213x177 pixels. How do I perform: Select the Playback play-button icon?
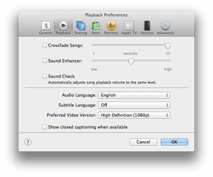tap(63, 26)
